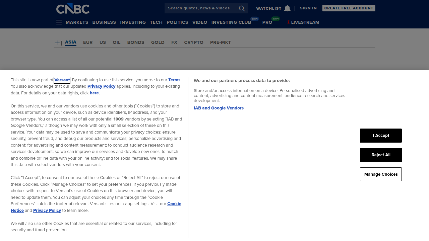This screenshot has height=241, width=429.
Task: Open the WATCHLIST link
Action: [x=269, y=8]
